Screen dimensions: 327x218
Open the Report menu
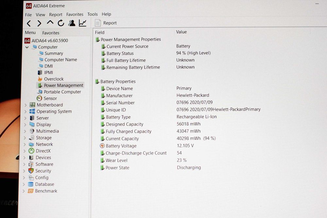tap(56, 15)
